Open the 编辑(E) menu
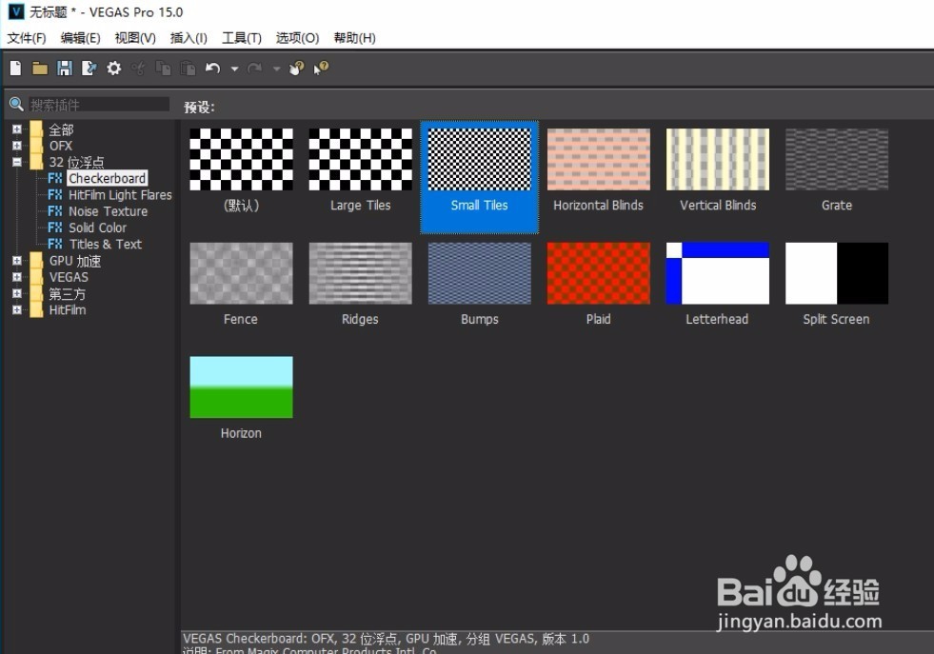934x654 pixels. 80,38
